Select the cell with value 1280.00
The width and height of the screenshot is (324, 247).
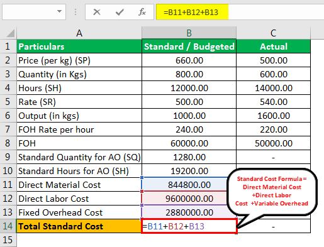pyautogui.click(x=189, y=157)
